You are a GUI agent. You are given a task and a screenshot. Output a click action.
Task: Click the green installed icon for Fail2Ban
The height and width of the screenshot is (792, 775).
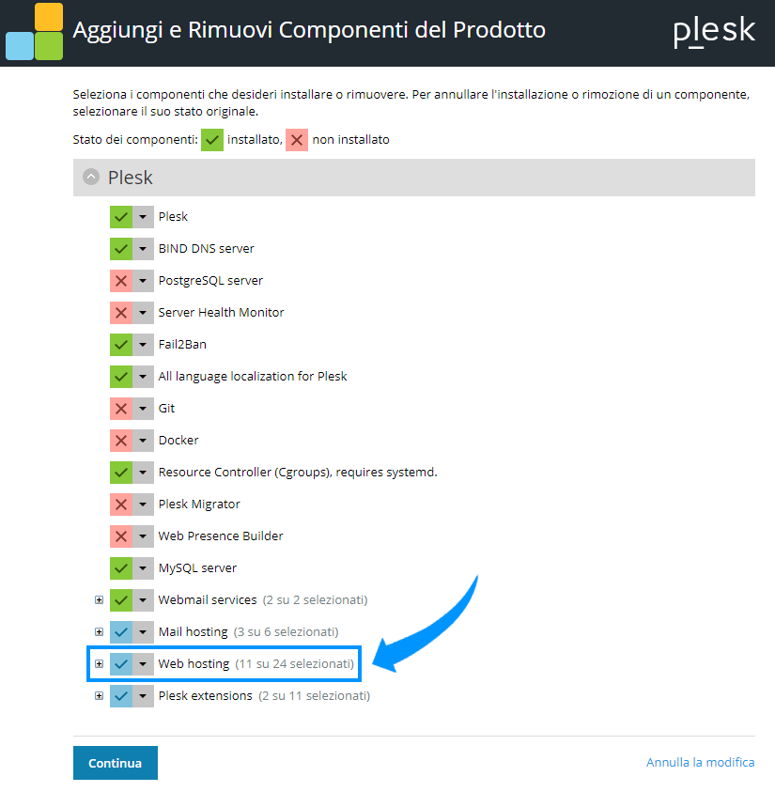pos(121,345)
